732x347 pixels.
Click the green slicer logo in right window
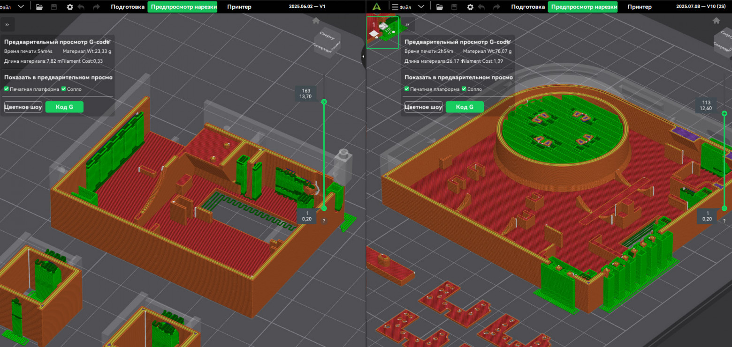tap(376, 7)
